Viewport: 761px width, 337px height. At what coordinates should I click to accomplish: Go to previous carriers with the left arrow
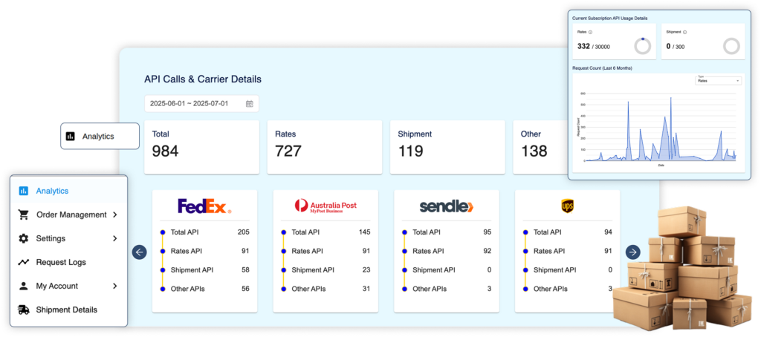[x=139, y=252]
